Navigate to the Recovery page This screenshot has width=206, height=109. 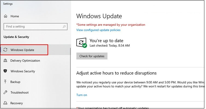coord(16,103)
